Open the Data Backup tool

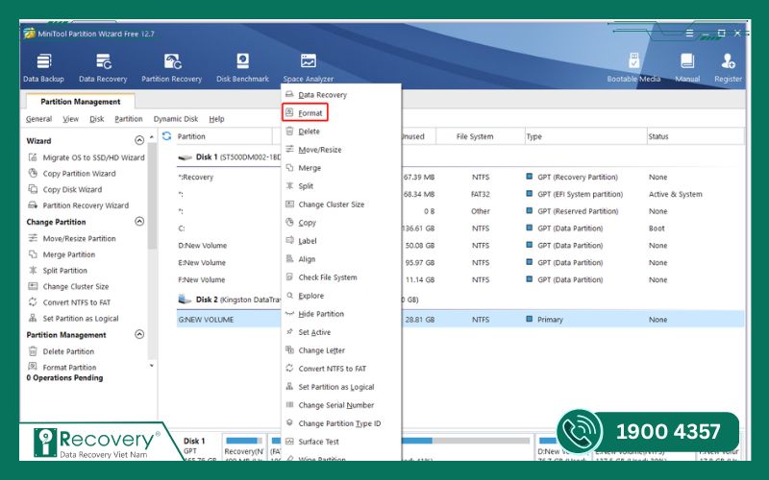(x=43, y=68)
